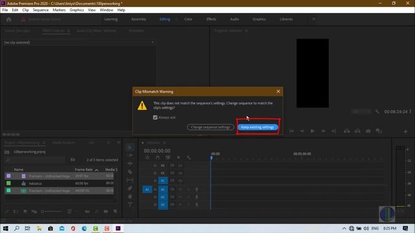Toggle track lock for V2
The width and height of the screenshot is (415, 233).
[x=156, y=173]
